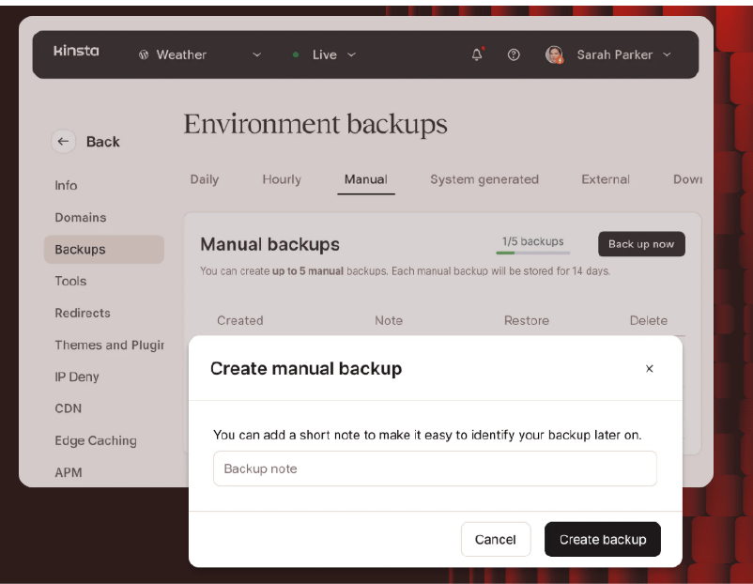753x584 pixels.
Task: Click the WordPress icon beside Weather
Action: pos(144,54)
